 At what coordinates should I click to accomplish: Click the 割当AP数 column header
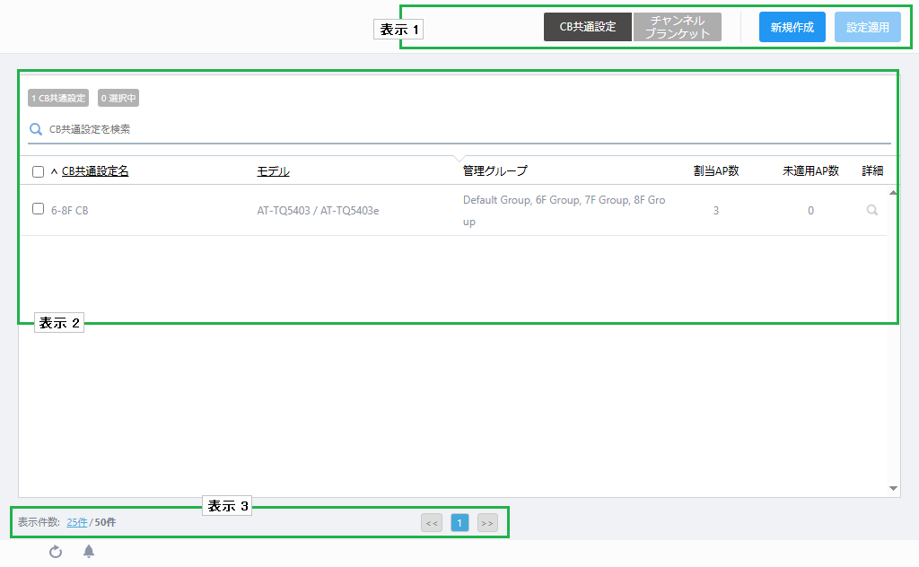click(x=716, y=171)
